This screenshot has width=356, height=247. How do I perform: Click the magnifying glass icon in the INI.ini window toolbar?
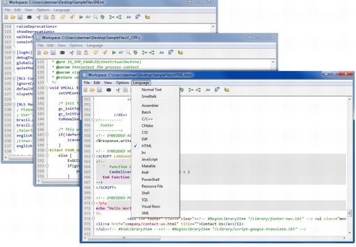95,17
